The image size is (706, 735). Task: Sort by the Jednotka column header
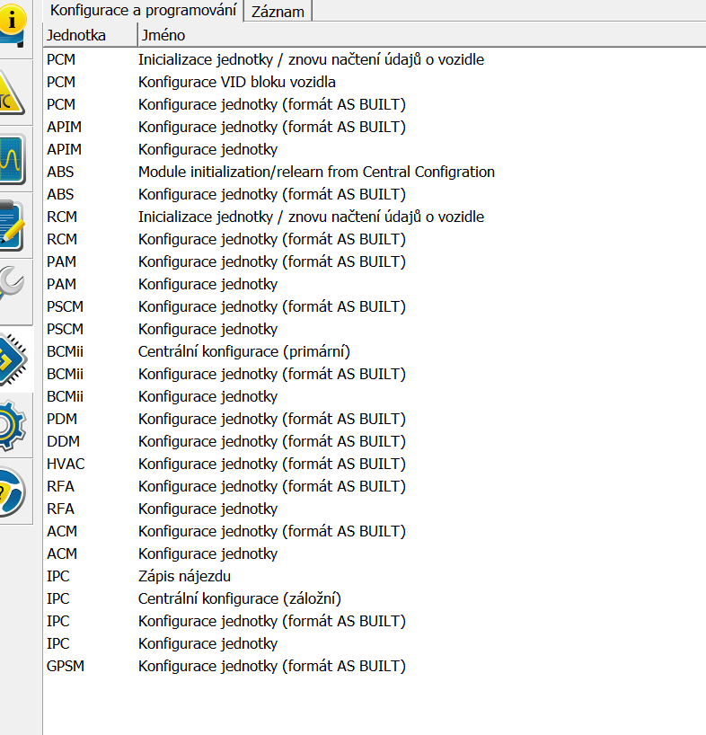(x=89, y=35)
